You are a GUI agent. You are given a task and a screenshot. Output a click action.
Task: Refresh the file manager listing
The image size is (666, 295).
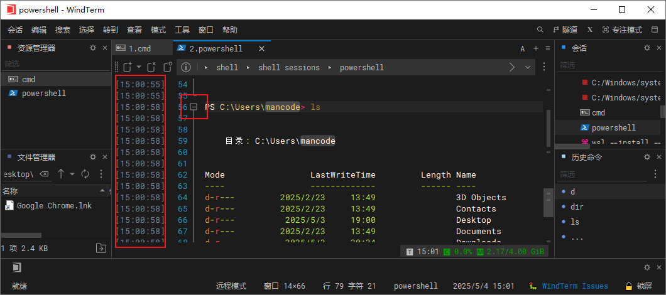(85, 174)
